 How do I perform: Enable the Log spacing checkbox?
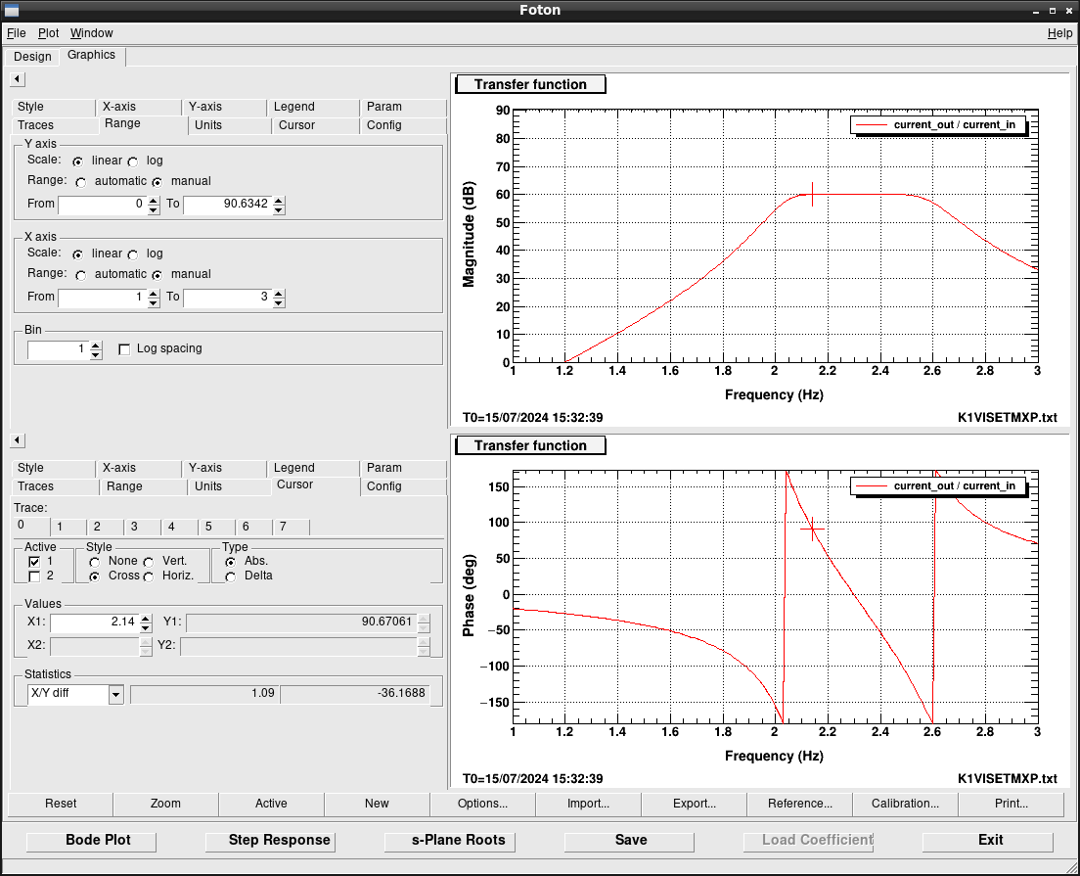point(124,349)
